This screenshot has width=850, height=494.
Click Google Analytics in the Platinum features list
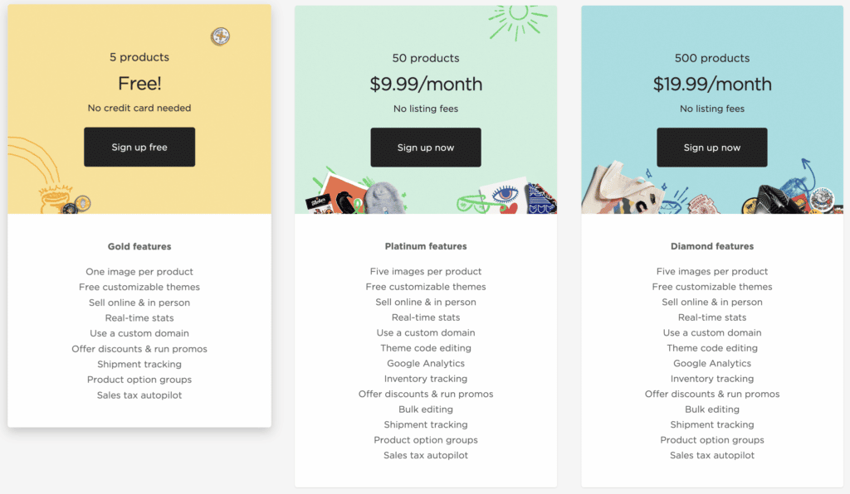point(426,363)
